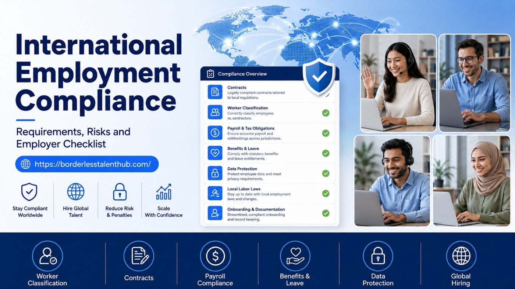The height and width of the screenshot is (289, 515).
Task: Click the Contracts circle icon in the footer
Action: pyautogui.click(x=139, y=256)
